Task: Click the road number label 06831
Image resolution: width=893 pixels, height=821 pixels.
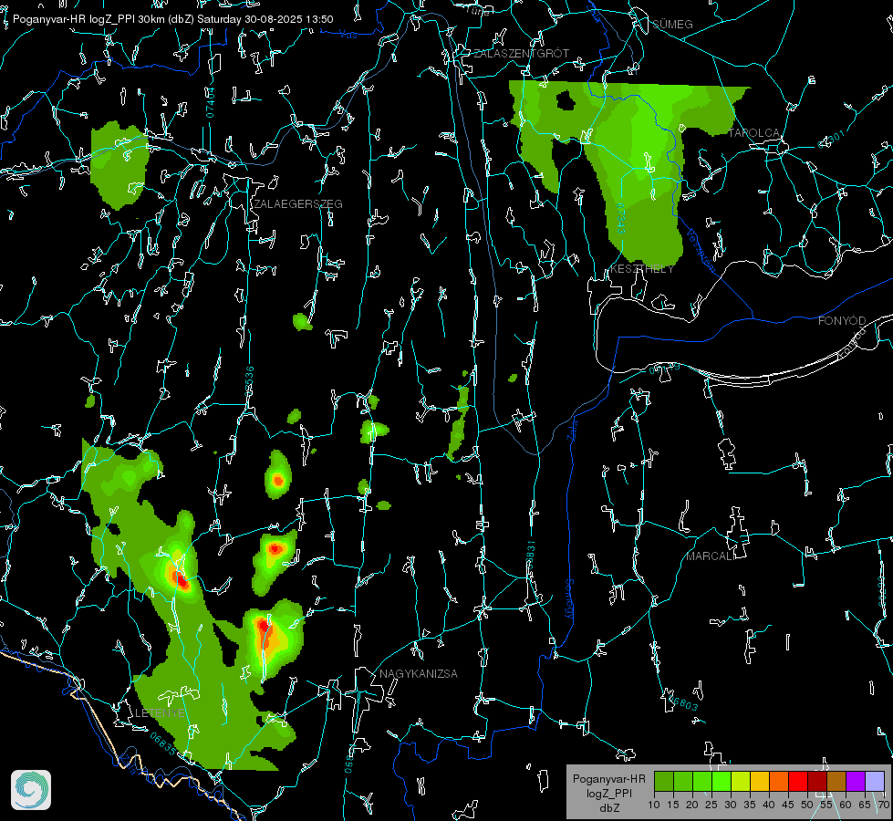Action: tap(531, 556)
